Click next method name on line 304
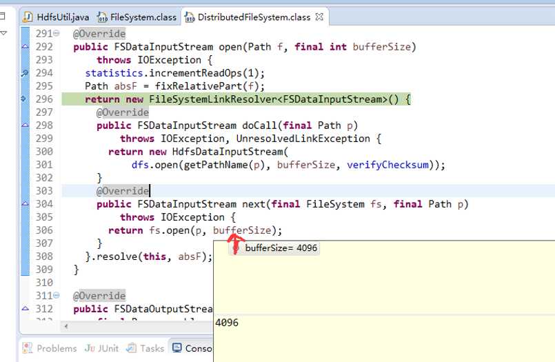The width and height of the screenshot is (555, 362). 254,204
